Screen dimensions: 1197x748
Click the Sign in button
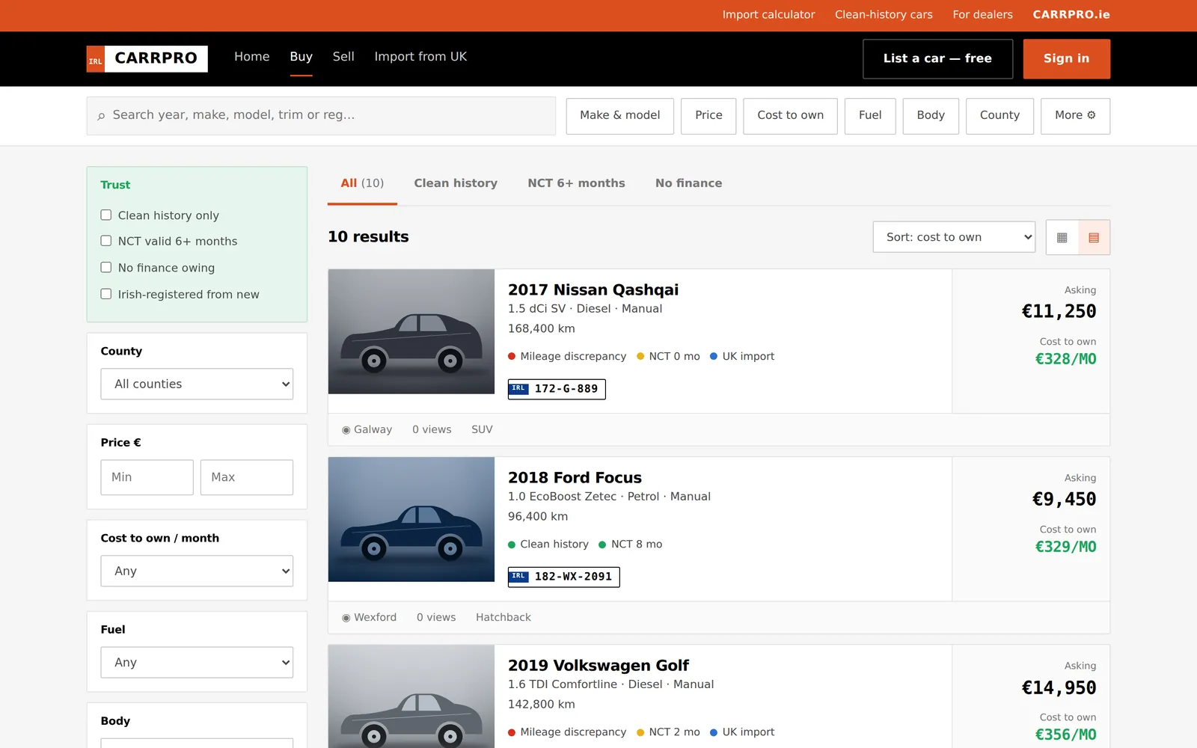tap(1066, 59)
